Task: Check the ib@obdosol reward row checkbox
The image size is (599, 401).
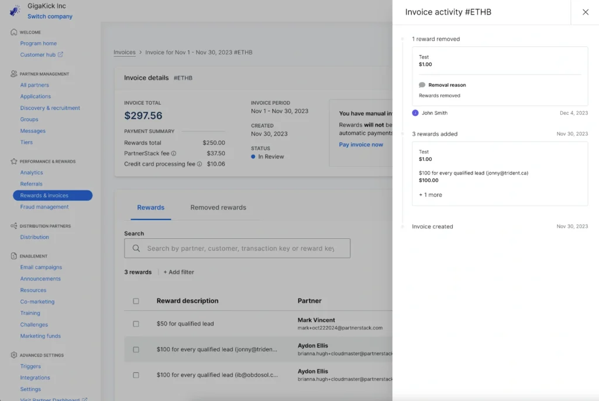Action: pos(136,375)
